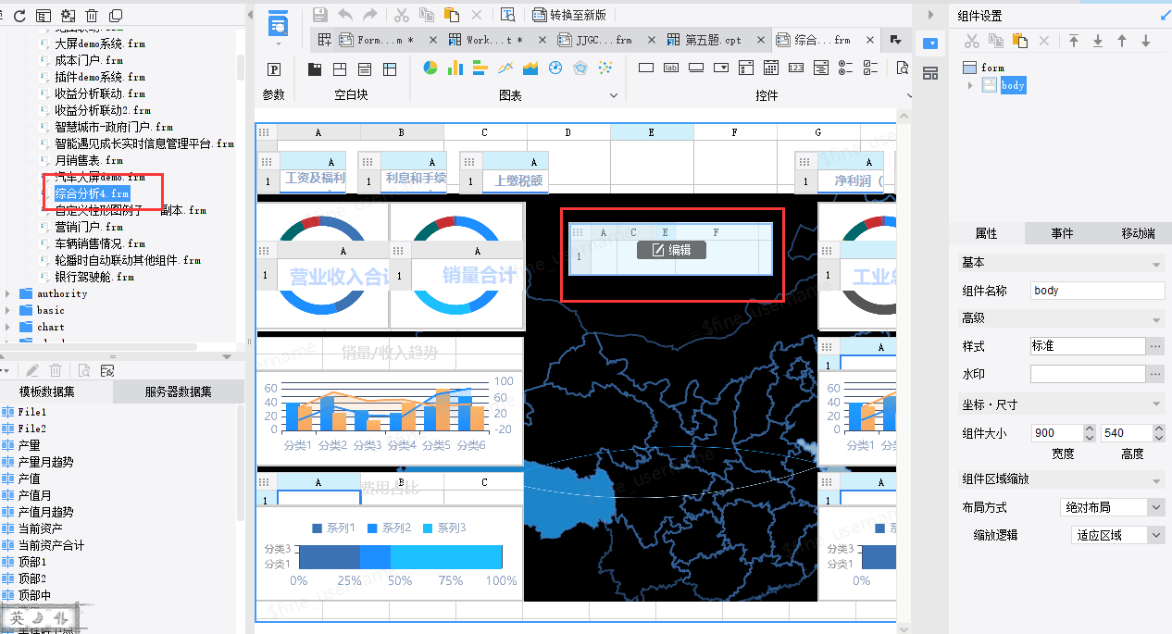Click the 编辑 button on report block
This screenshot has width=1172, height=634.
(x=671, y=250)
